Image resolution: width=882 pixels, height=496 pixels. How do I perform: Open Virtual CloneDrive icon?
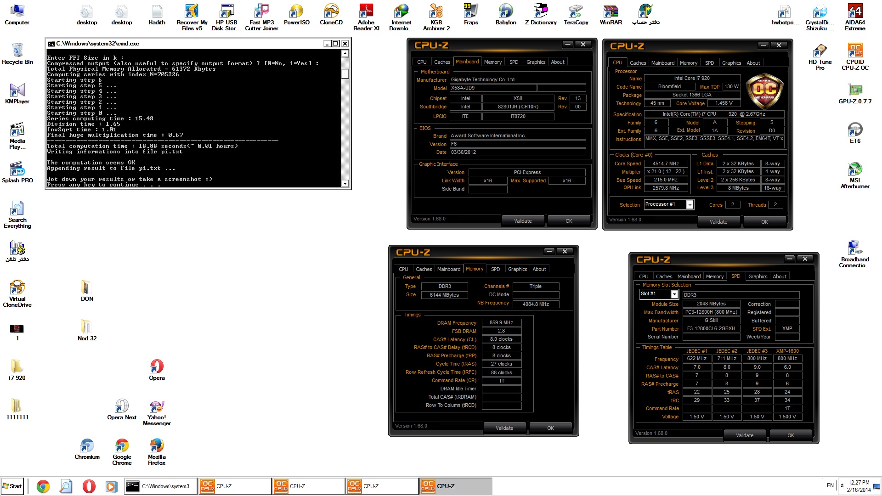pos(17,294)
